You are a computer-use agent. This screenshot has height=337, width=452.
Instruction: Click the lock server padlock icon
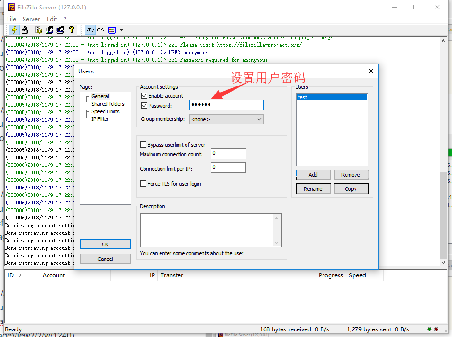[x=25, y=30]
